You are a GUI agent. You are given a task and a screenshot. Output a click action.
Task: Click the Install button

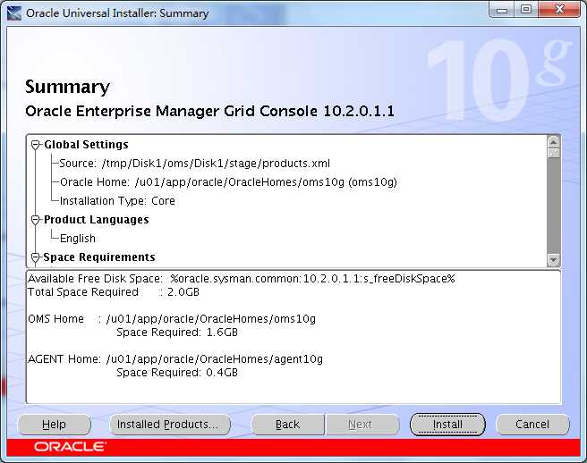(447, 425)
